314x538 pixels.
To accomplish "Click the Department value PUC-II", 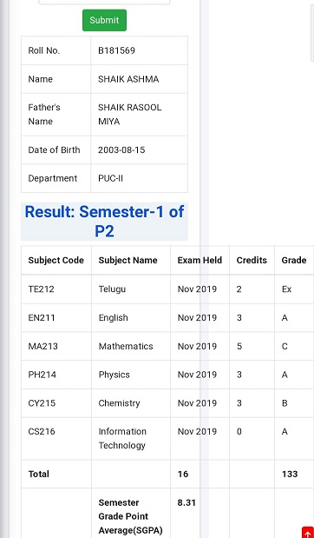I will click(x=110, y=179).
